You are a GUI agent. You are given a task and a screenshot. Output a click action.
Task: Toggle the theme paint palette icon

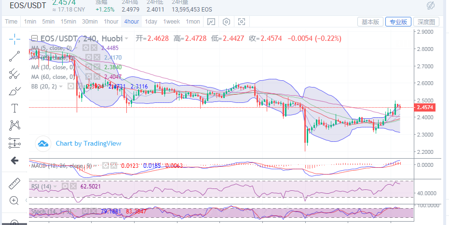click(432, 6)
